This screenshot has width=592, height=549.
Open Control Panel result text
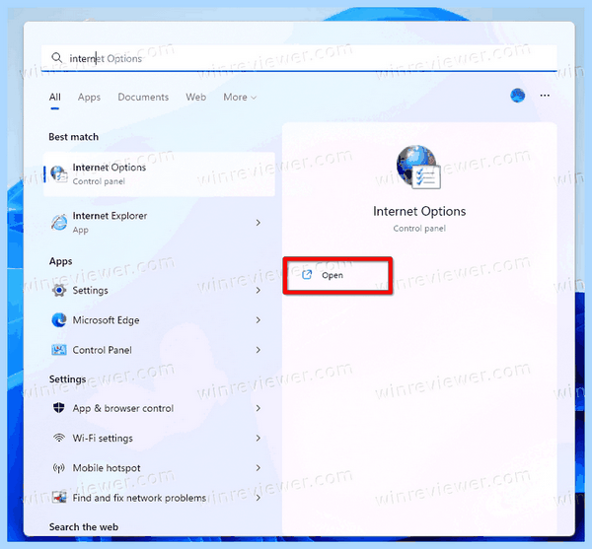click(x=102, y=350)
